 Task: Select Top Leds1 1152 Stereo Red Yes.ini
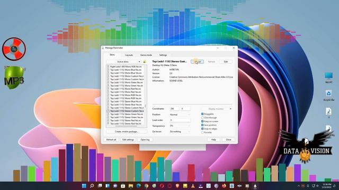pyautogui.click(x=126, y=123)
